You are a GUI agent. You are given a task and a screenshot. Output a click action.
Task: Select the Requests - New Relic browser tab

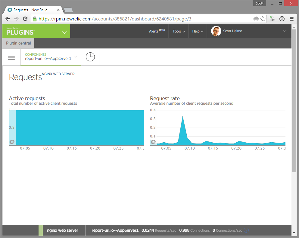point(30,10)
